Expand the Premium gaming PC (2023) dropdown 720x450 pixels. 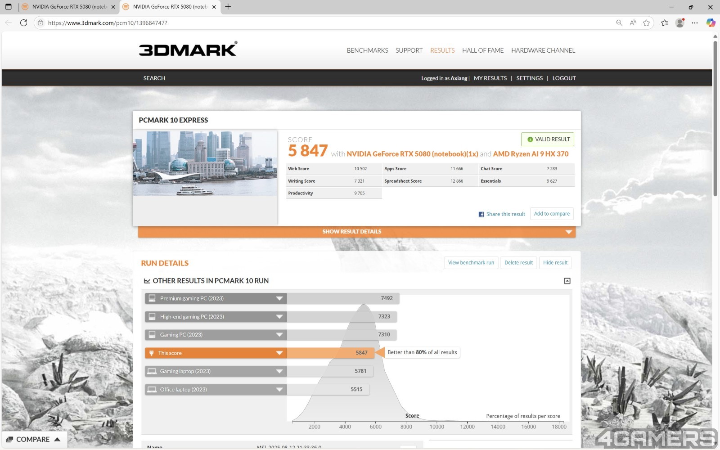tap(279, 298)
